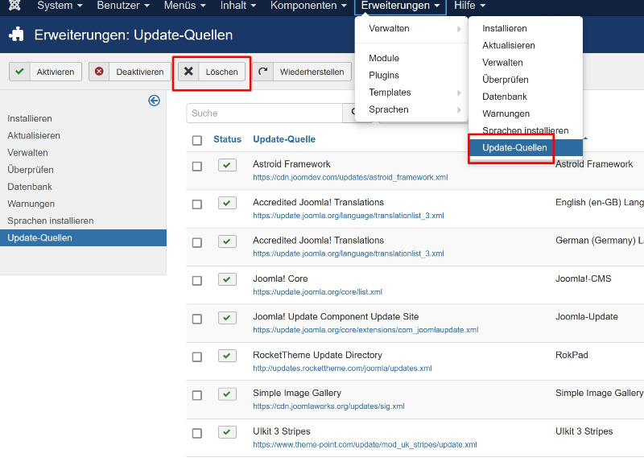This screenshot has height=470, width=644.
Task: Check the UIkit 3 Stripes row checkbox
Action: coord(197,434)
